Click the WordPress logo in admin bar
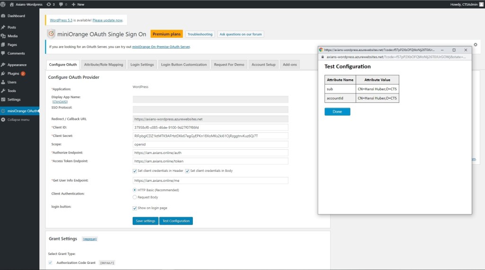 [4, 4]
